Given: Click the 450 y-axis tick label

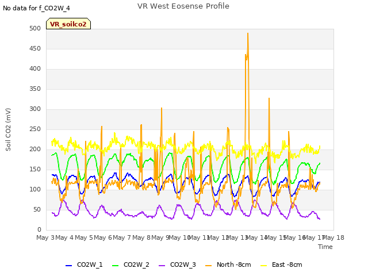Looking at the screenshot, I should (x=35, y=48).
